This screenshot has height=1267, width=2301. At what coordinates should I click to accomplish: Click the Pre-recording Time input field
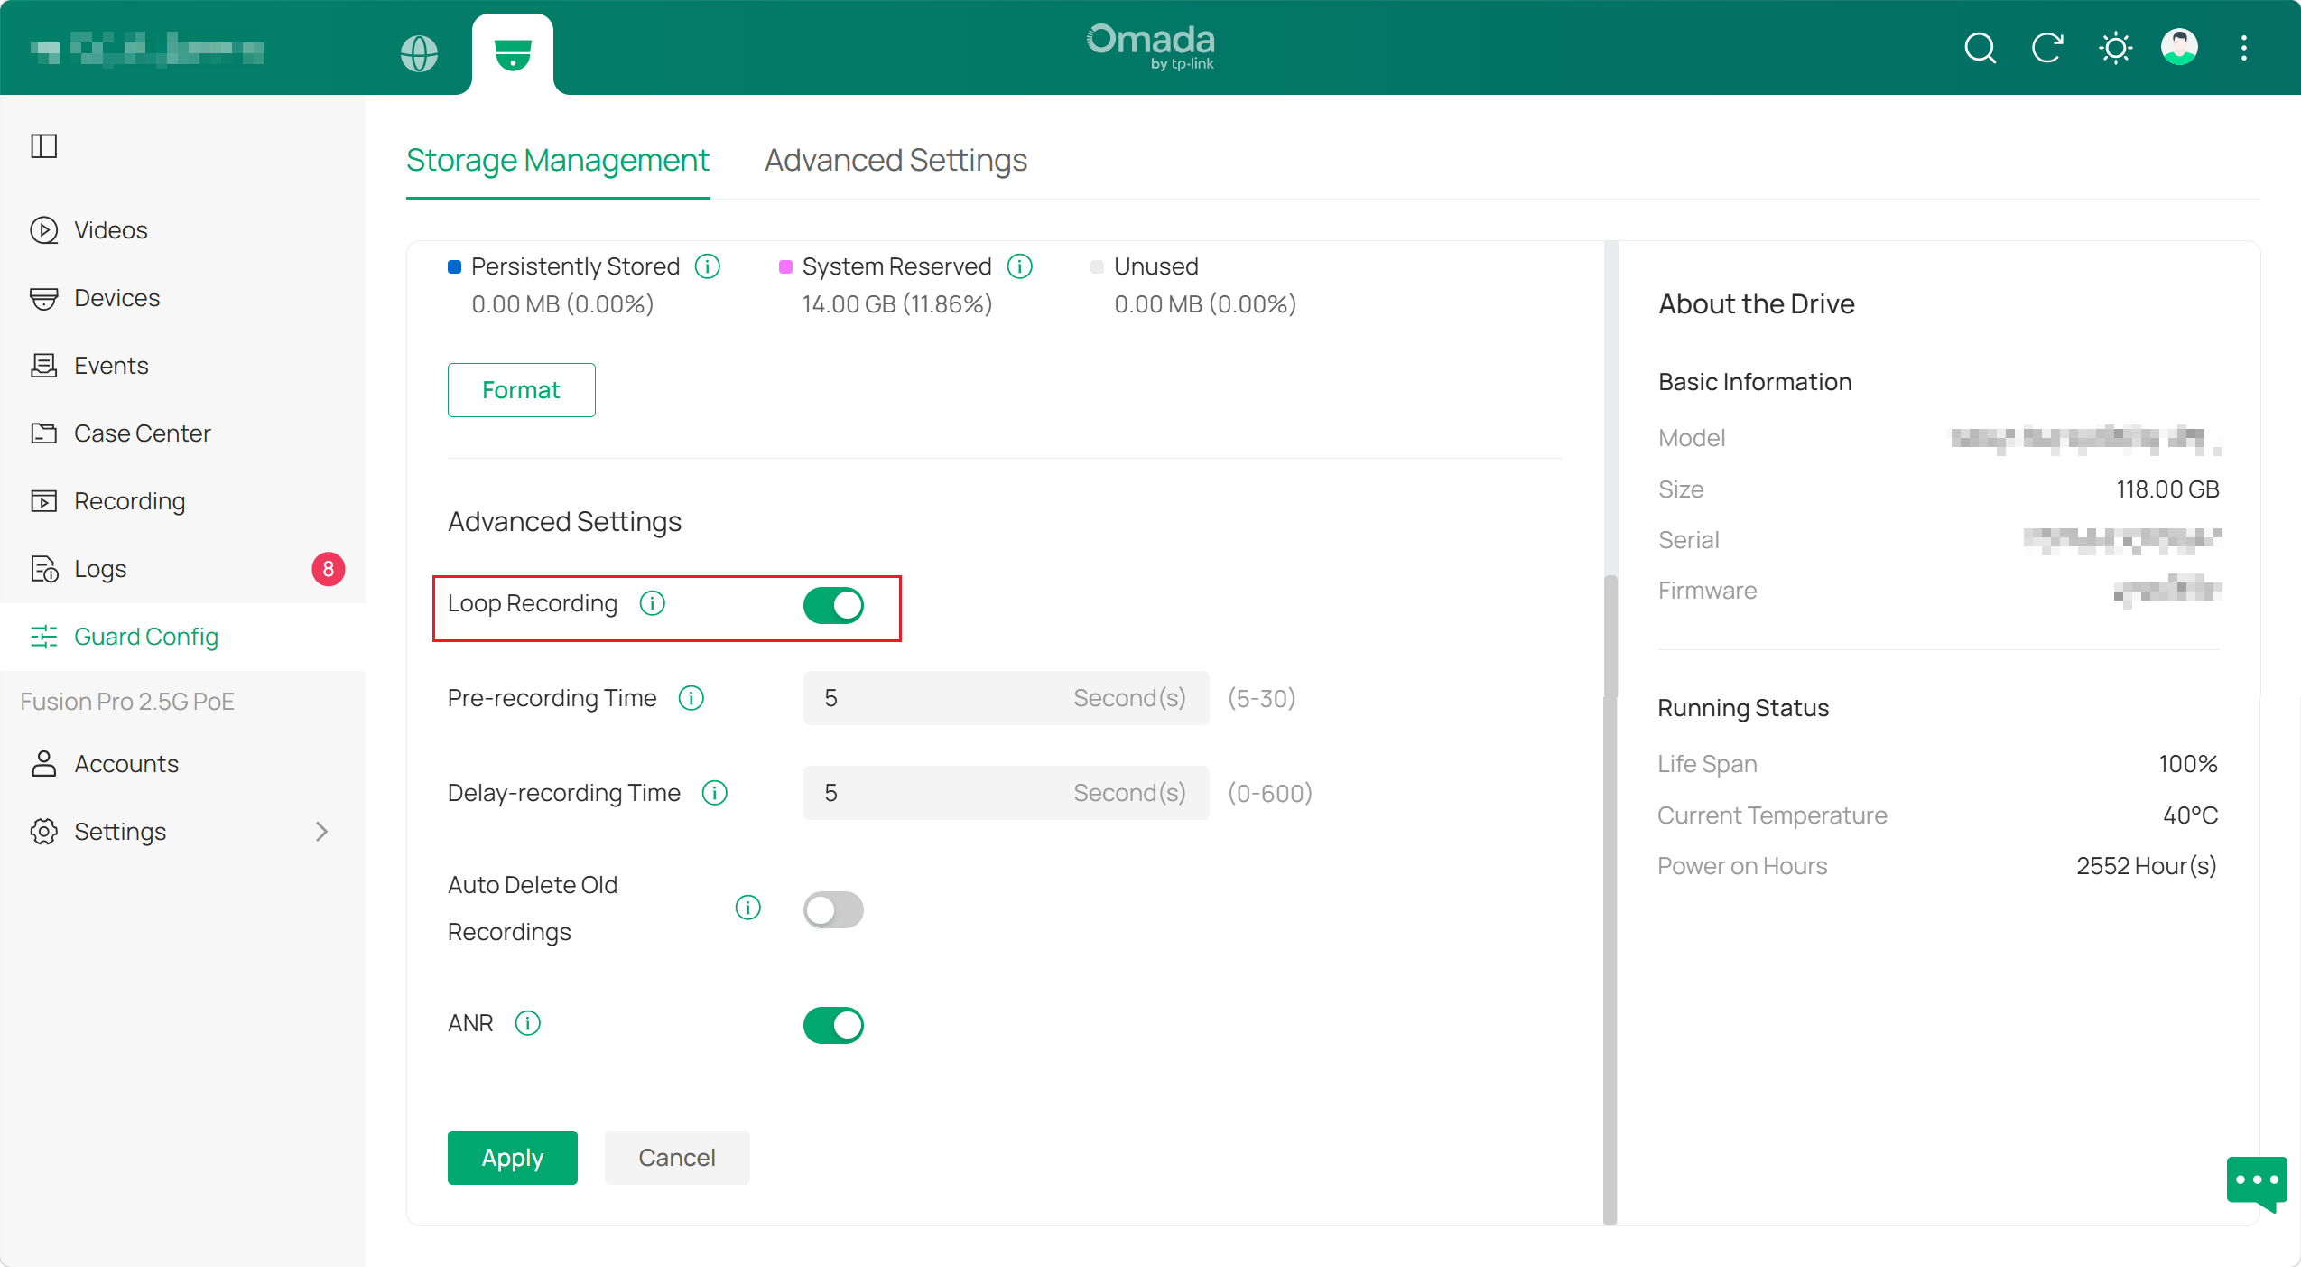tap(1006, 698)
